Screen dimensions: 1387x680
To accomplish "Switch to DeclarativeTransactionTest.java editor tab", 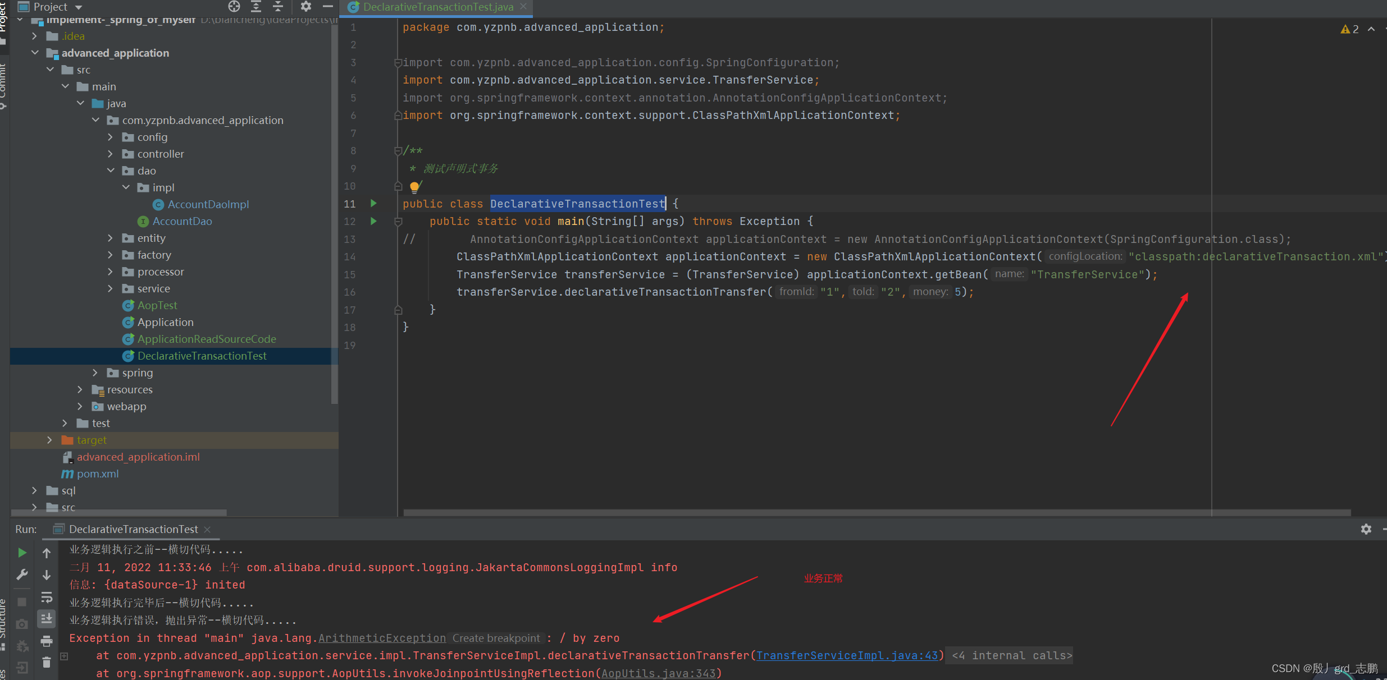I will 437,7.
